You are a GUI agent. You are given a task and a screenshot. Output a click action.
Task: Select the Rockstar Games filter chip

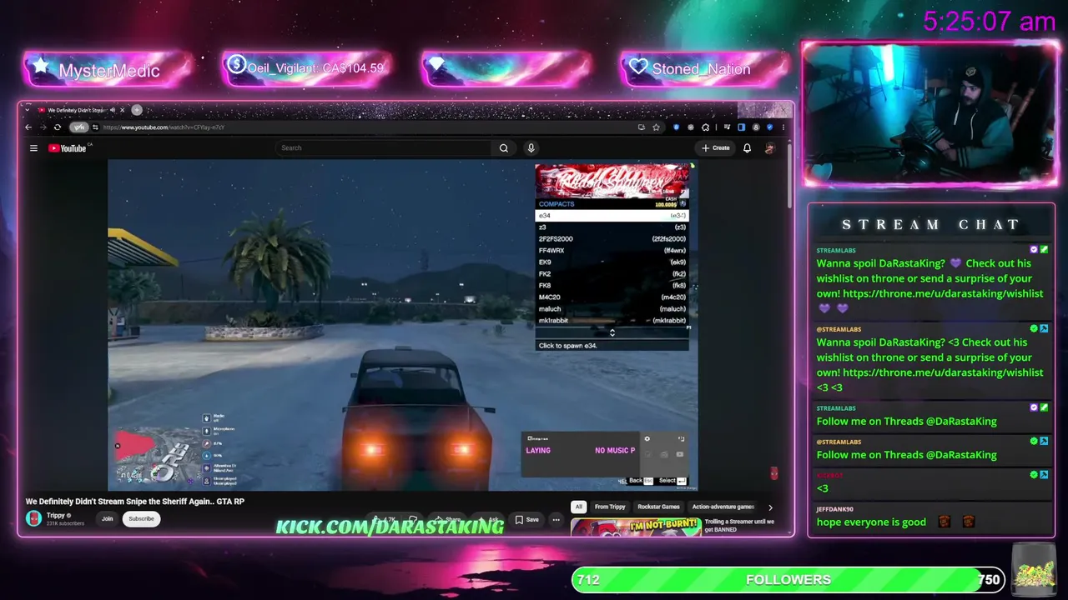pos(659,507)
